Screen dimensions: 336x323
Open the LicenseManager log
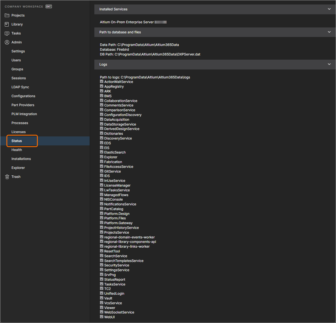click(101, 185)
